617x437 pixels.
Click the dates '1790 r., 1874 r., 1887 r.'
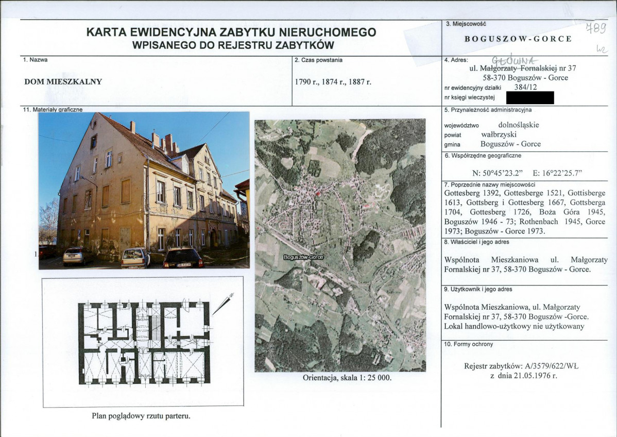pyautogui.click(x=333, y=82)
